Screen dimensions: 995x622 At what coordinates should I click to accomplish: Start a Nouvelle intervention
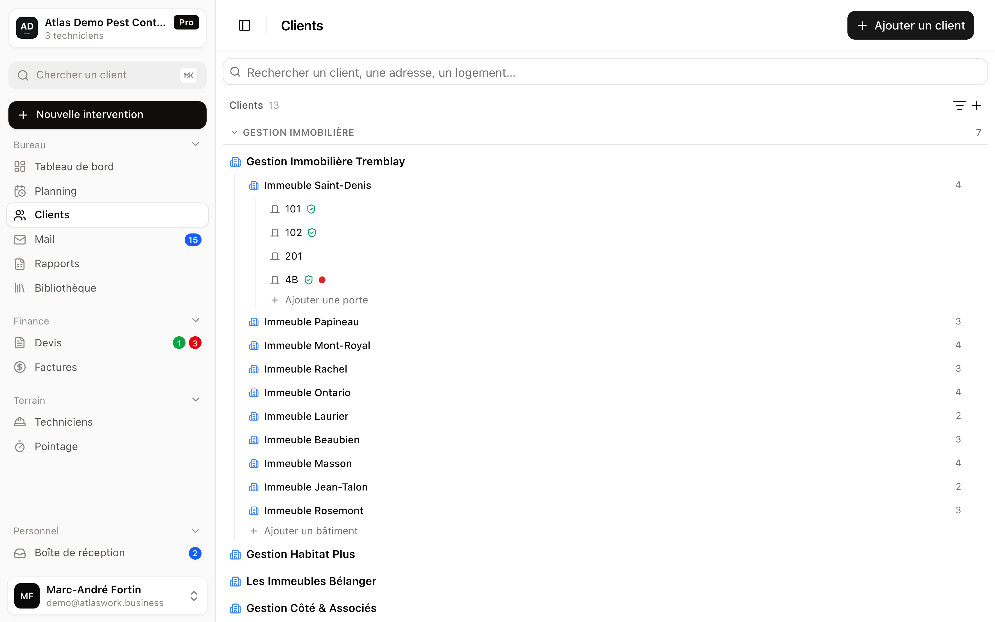coord(107,115)
